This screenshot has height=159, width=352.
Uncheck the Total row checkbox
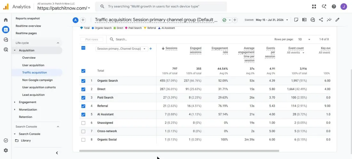(83, 71)
